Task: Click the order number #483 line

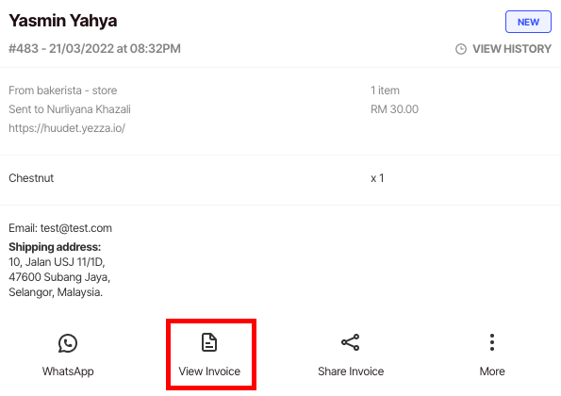Action: [94, 49]
